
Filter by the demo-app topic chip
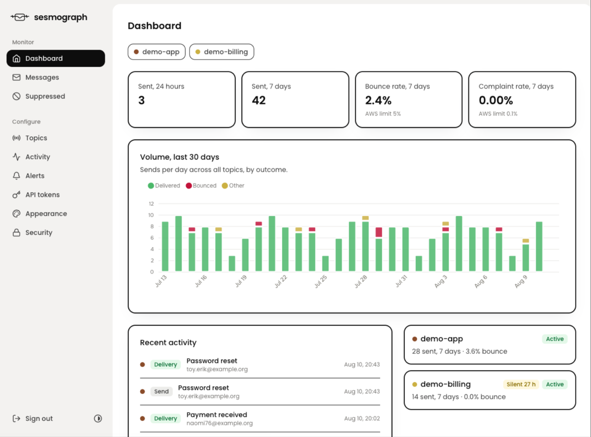pyautogui.click(x=157, y=52)
